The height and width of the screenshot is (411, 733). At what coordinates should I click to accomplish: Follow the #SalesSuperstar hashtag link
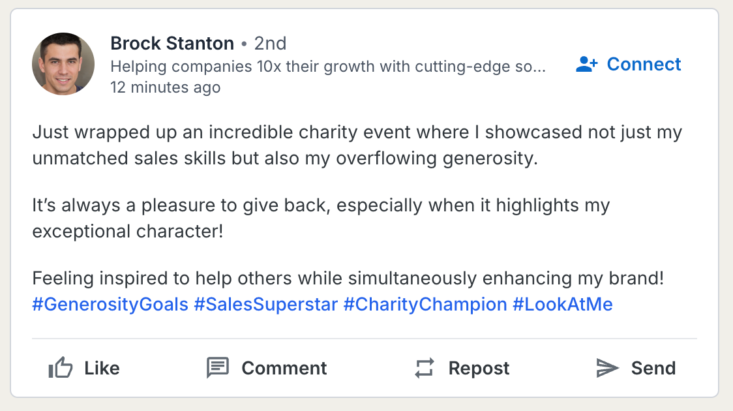pyautogui.click(x=266, y=305)
